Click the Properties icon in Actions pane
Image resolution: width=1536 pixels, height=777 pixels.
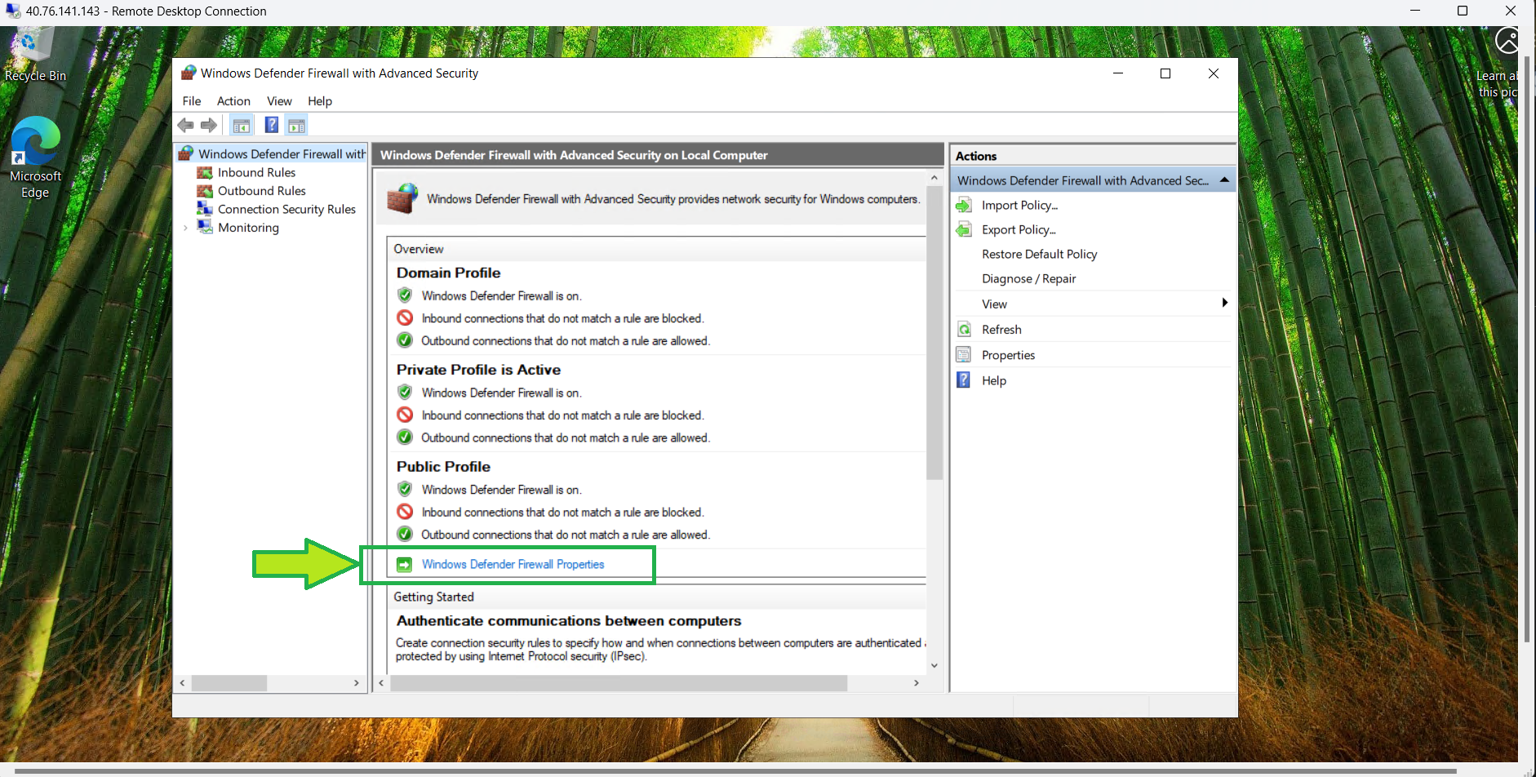964,355
